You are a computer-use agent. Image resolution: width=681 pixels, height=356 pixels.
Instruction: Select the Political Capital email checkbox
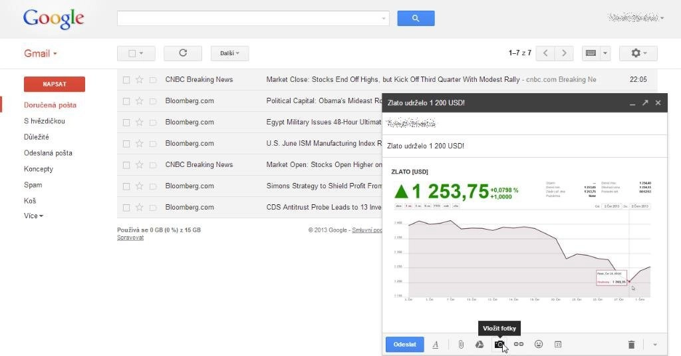(126, 101)
